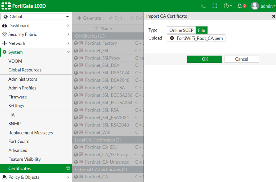Image resolution: width=276 pixels, height=182 pixels.
Task: Select the Fortinet_SSLProxy certificate row
Action: click(x=108, y=58)
